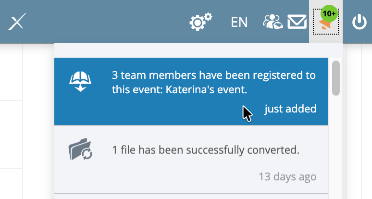
Task: Open the settings gears icon
Action: 201,22
